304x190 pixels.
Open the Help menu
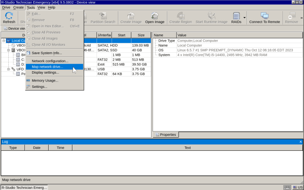tap(51, 7)
